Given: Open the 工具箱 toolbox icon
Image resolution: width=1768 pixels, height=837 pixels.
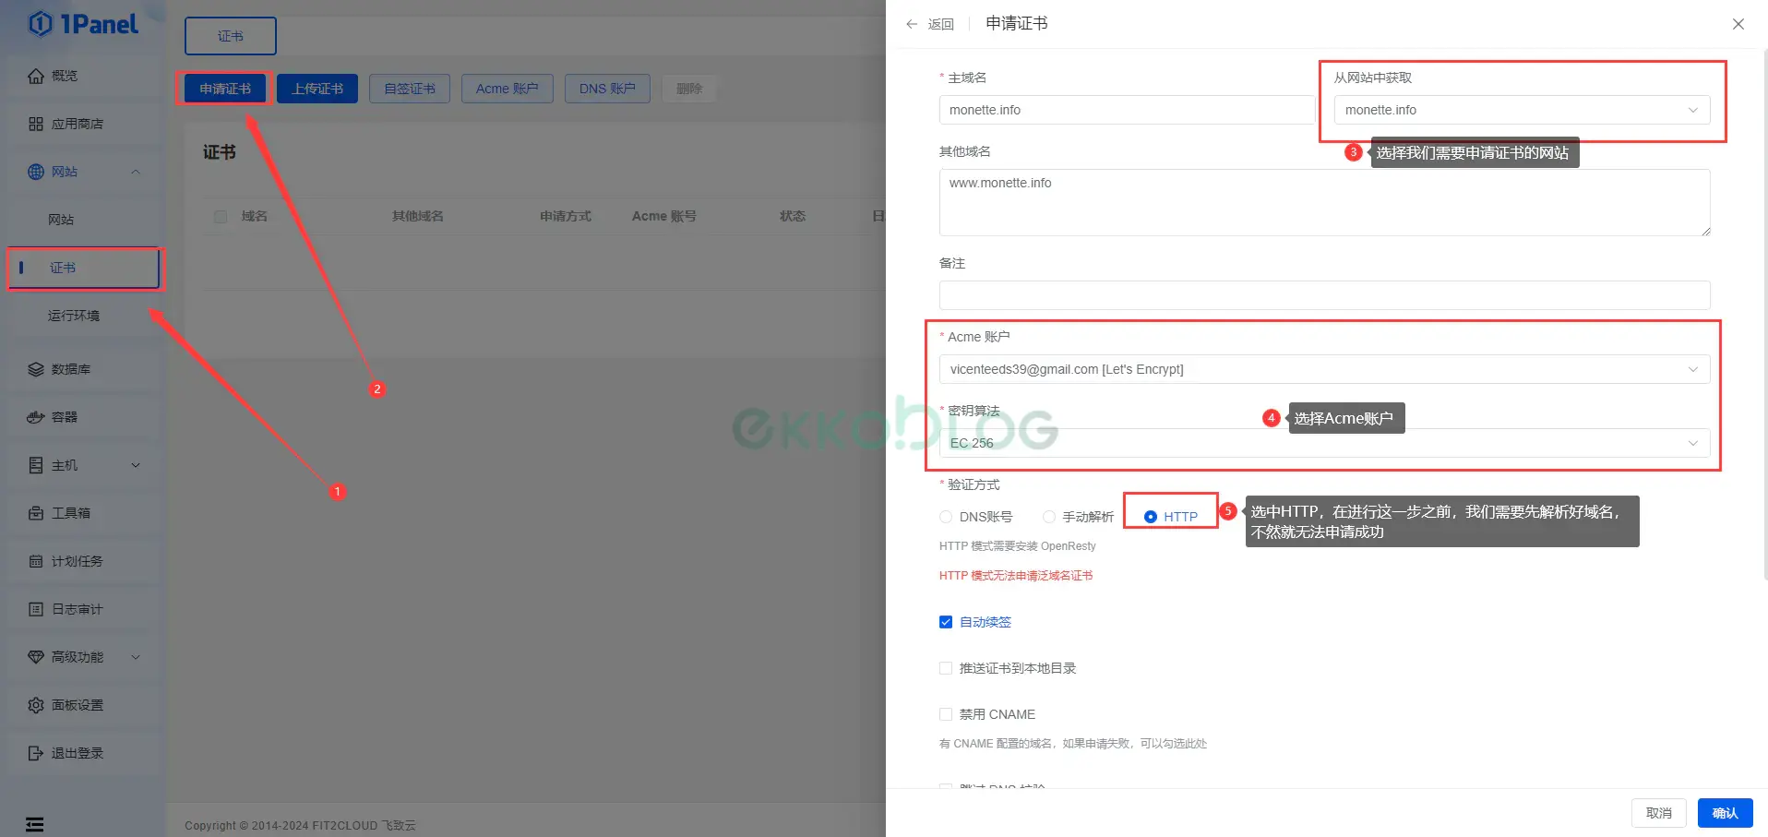Looking at the screenshot, I should [36, 513].
